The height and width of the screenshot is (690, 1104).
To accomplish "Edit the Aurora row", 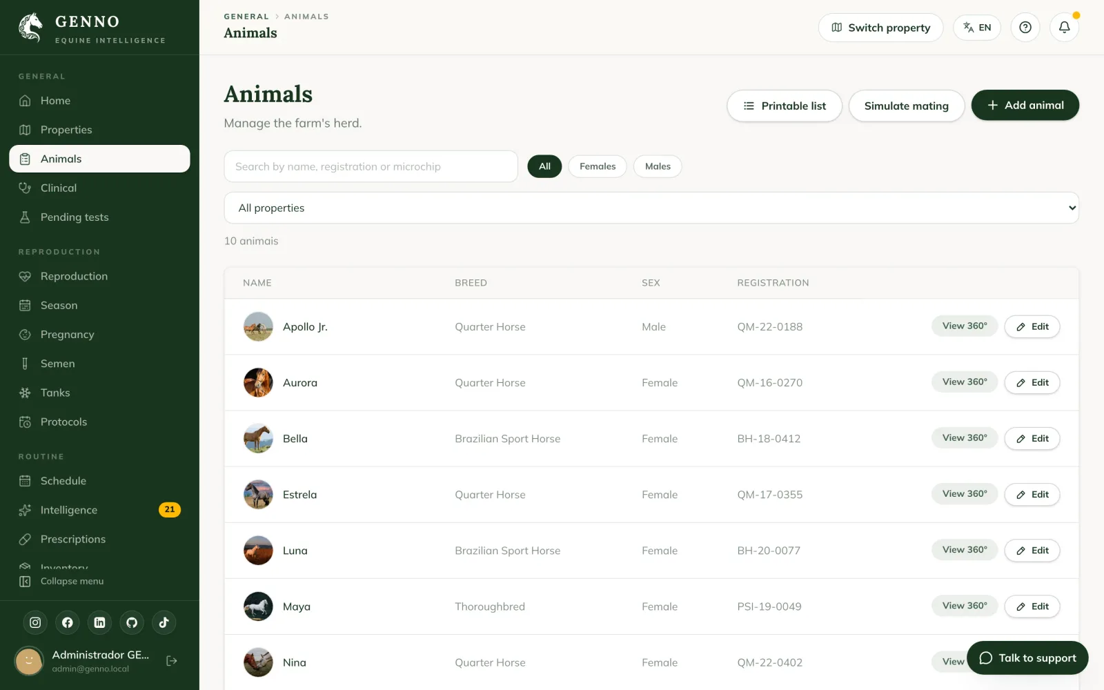I will point(1032,382).
